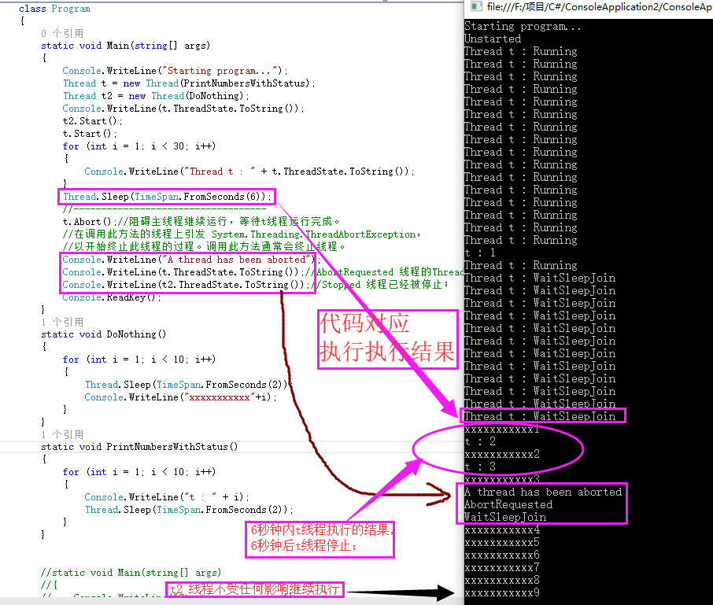713x605 pixels.
Task: Click the console window's title bar icon
Action: [x=476, y=6]
